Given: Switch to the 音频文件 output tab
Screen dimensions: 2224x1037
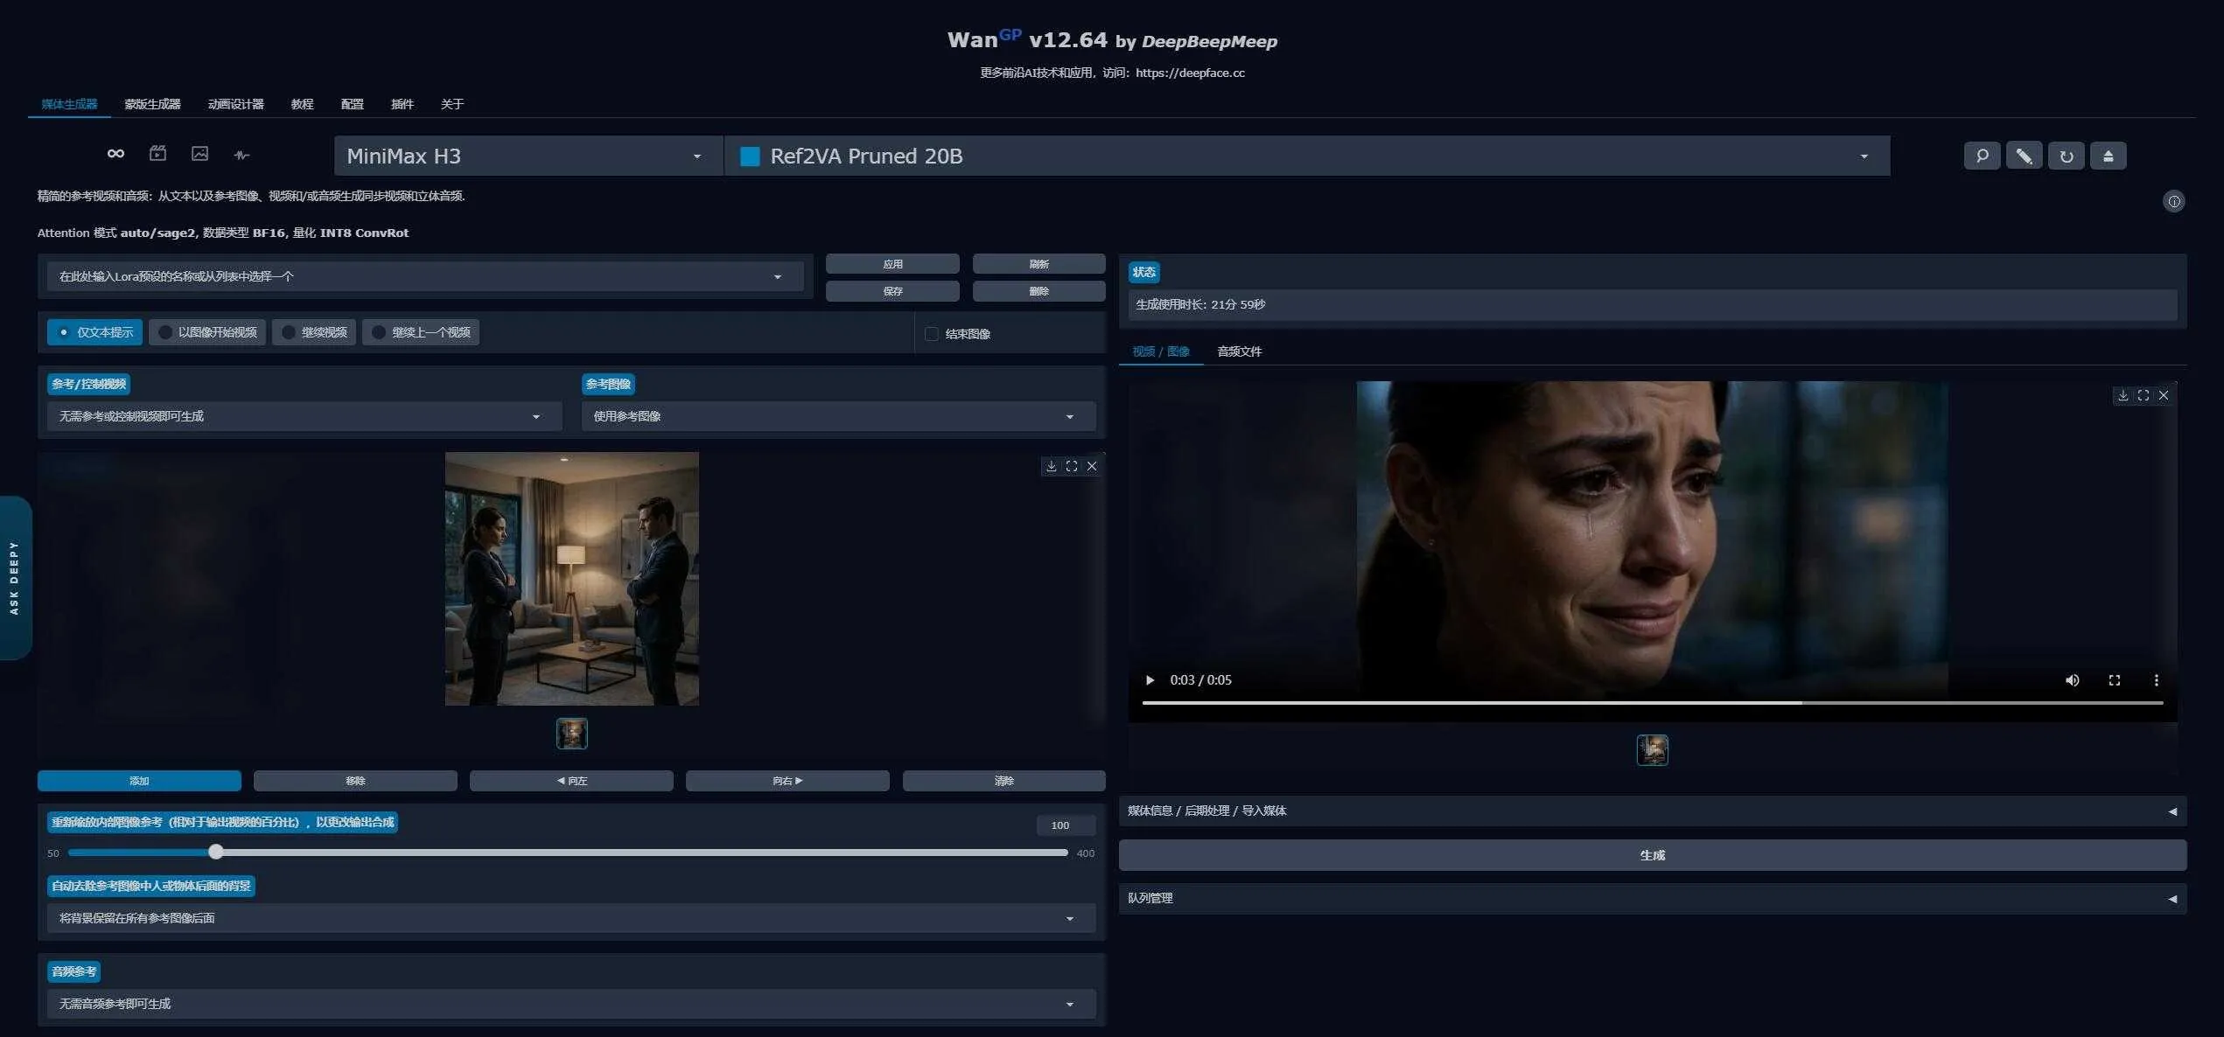Looking at the screenshot, I should (x=1239, y=351).
